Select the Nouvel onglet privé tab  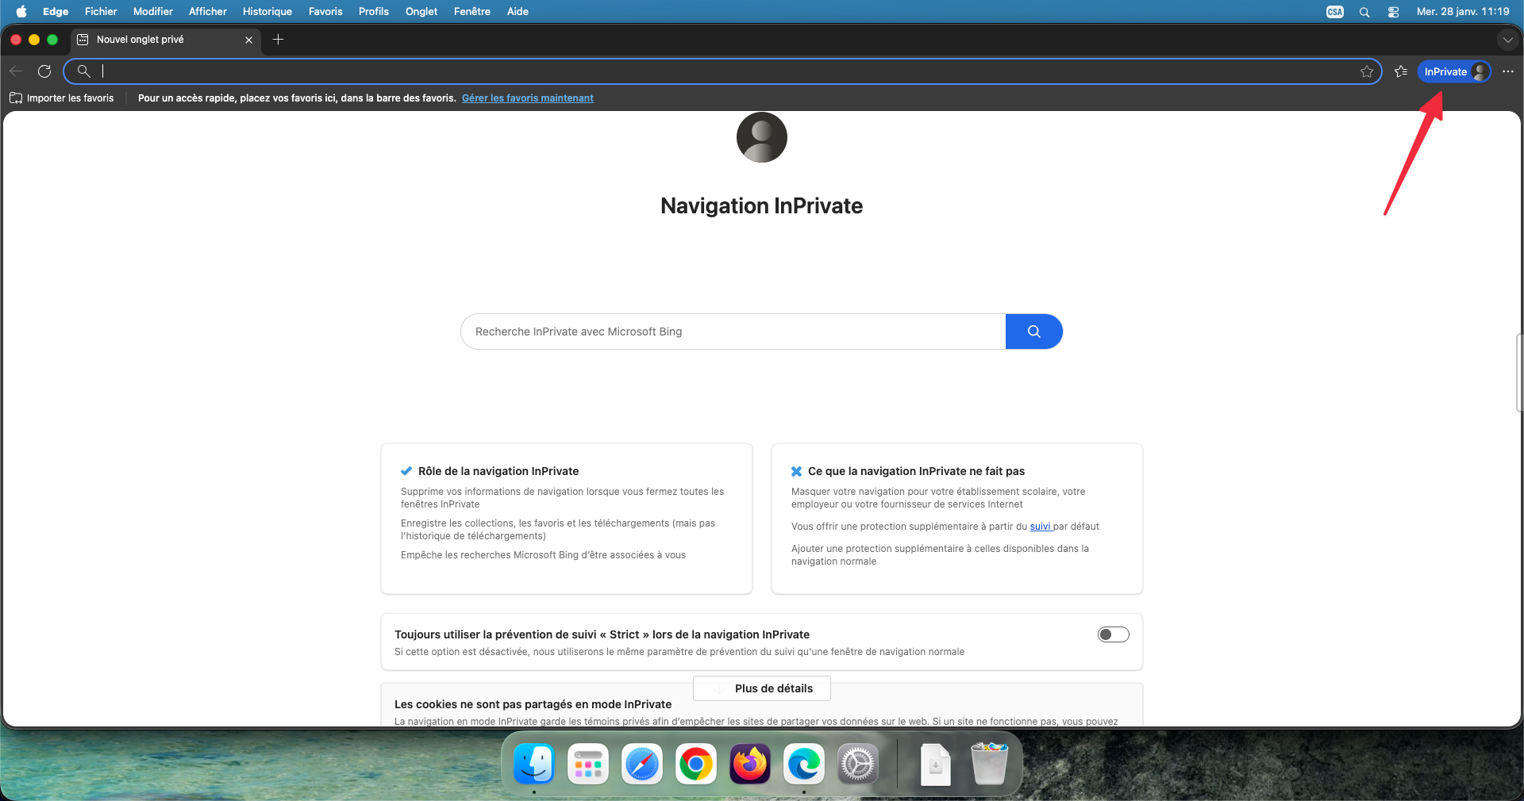pos(166,40)
